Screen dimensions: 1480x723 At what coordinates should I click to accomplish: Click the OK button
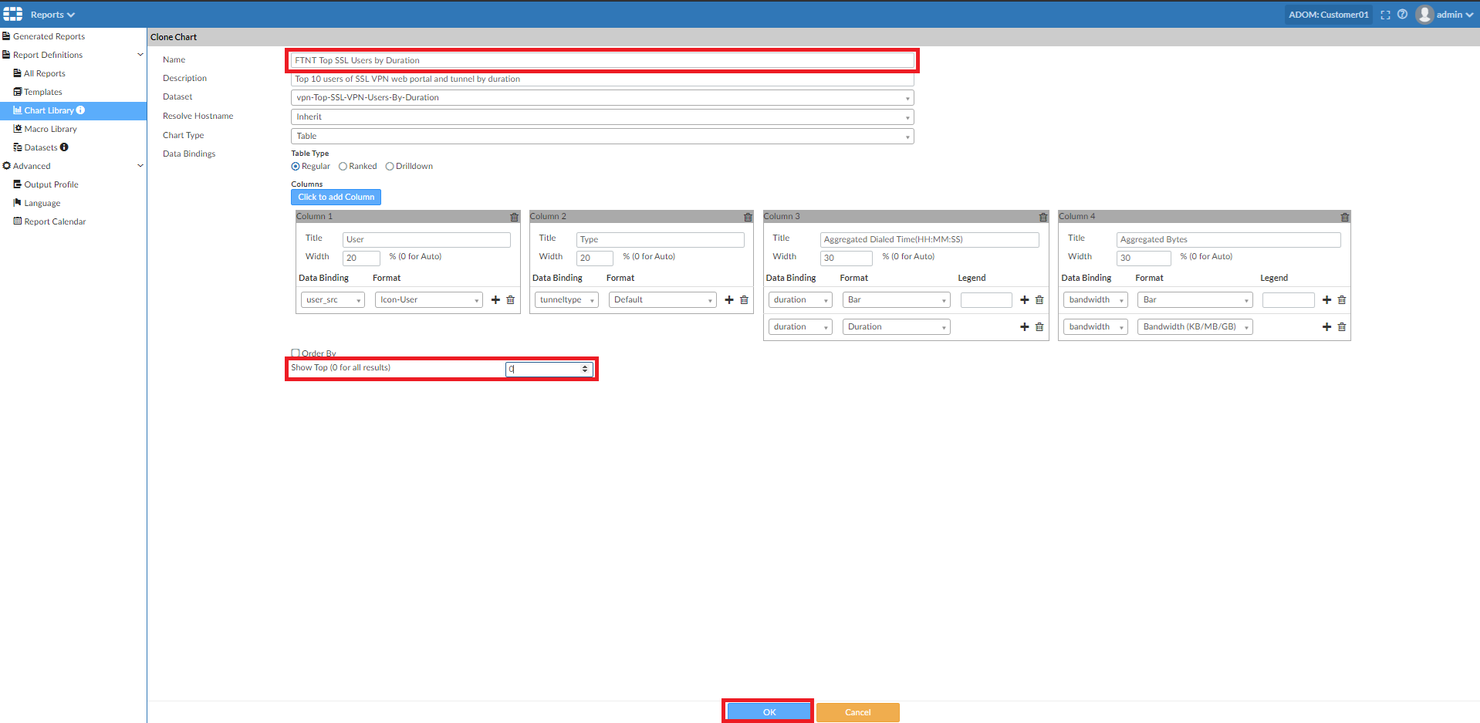[x=769, y=711]
